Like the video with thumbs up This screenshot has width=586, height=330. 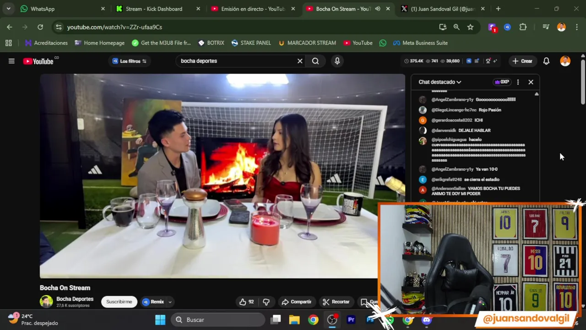click(x=246, y=302)
